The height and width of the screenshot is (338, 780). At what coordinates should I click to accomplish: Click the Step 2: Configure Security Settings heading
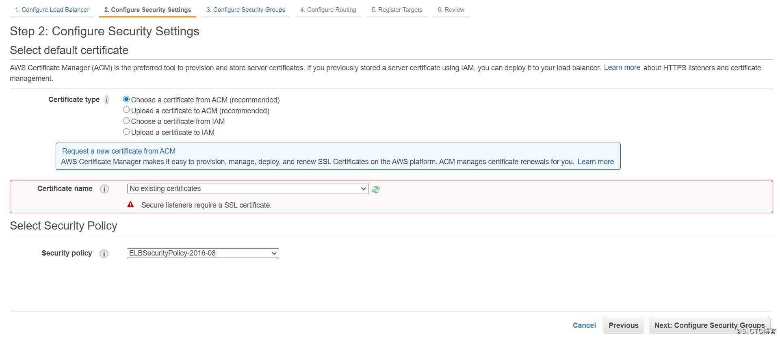click(104, 31)
